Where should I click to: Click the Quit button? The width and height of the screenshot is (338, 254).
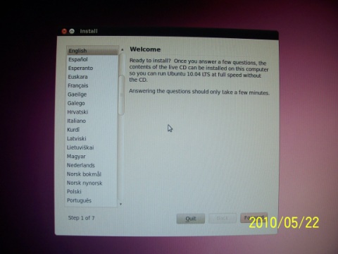191,219
